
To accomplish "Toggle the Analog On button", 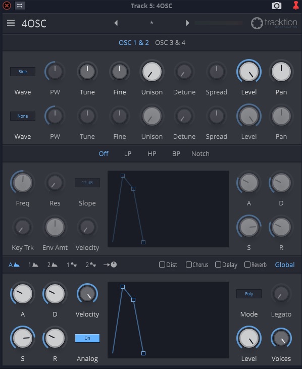I will coord(87,338).
